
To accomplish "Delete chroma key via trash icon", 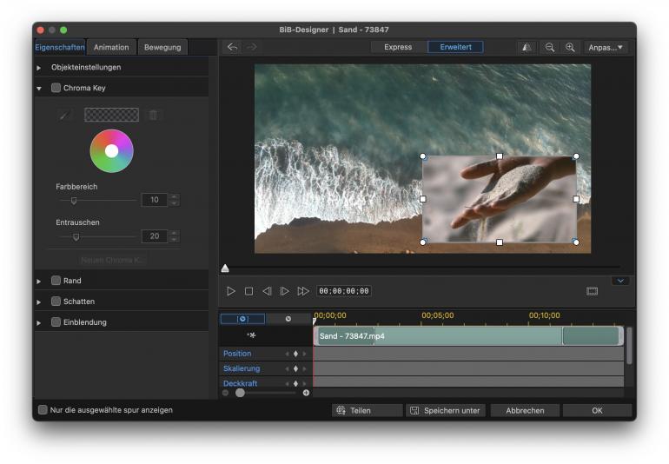I will 153,115.
